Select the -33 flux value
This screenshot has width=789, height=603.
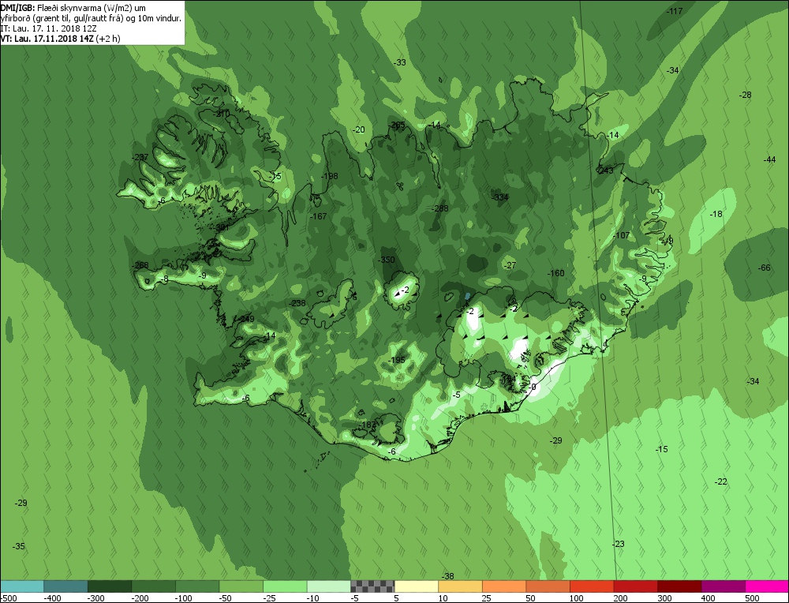pyautogui.click(x=399, y=62)
